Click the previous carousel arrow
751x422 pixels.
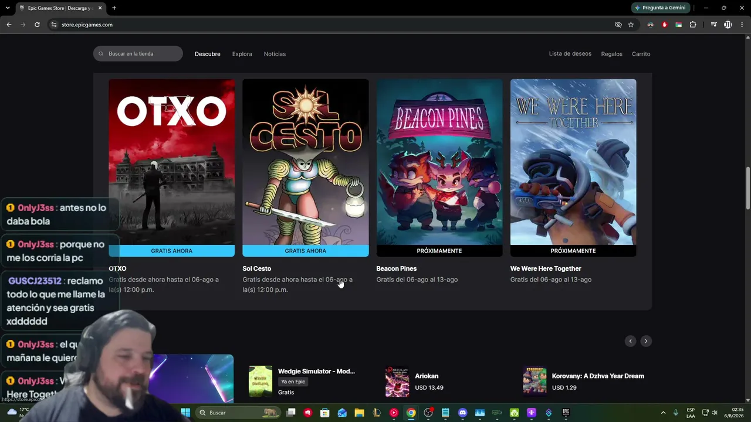[x=631, y=341]
